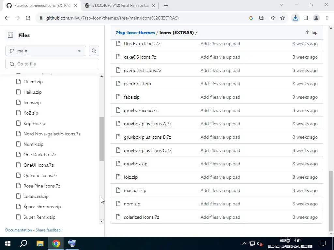Select Quixotic Icons.7z in tree
Screen dimensions: 334x250
click(x=40, y=175)
